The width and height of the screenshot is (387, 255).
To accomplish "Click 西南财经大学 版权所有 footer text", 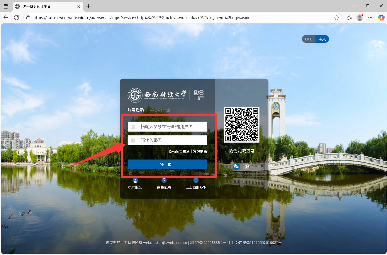I will tap(124, 243).
